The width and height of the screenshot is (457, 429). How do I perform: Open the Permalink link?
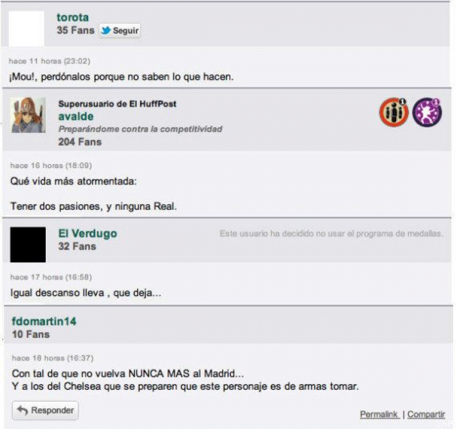click(x=379, y=414)
